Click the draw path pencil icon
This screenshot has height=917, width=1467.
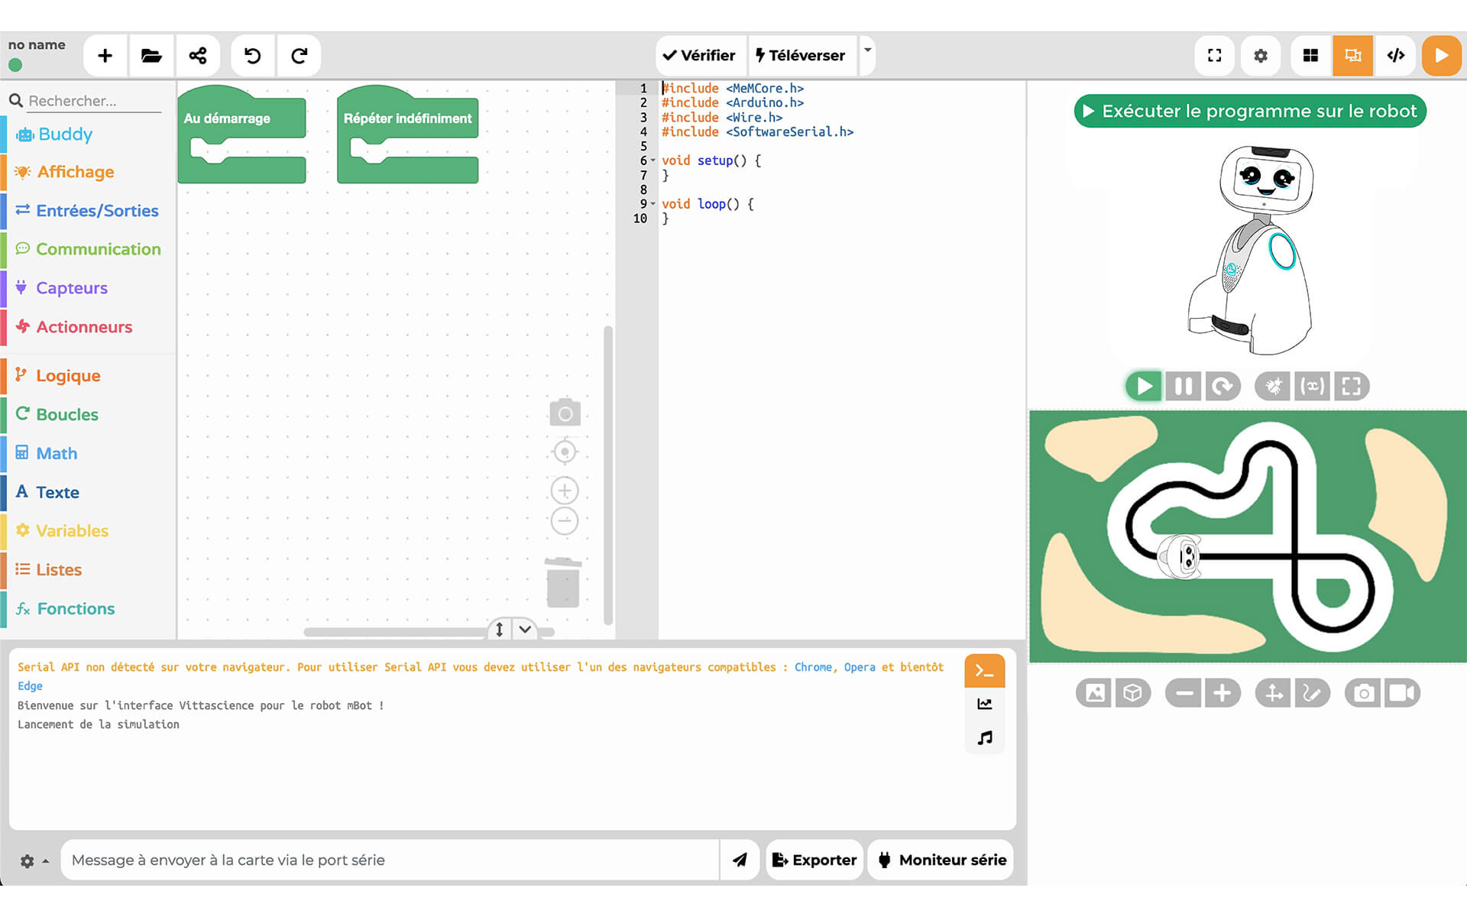pos(1312,693)
